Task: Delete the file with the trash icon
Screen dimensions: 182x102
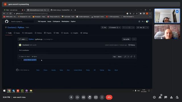Action: click(x=135, y=57)
